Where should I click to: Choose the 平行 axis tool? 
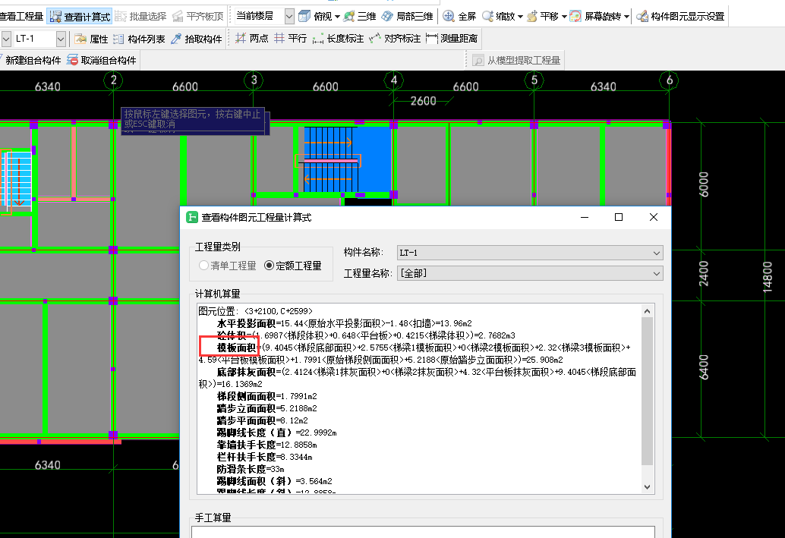pos(290,39)
